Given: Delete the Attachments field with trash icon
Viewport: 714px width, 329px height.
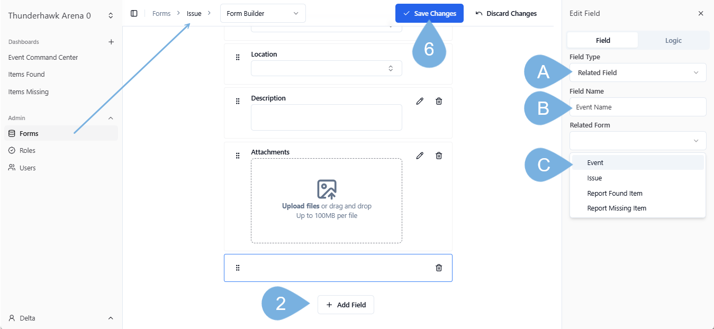Looking at the screenshot, I should tap(439, 156).
